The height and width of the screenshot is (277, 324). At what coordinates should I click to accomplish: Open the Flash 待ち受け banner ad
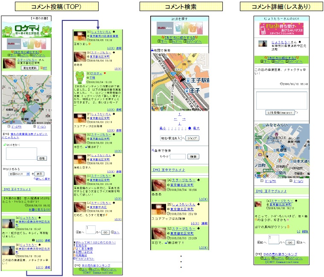[x=280, y=29]
